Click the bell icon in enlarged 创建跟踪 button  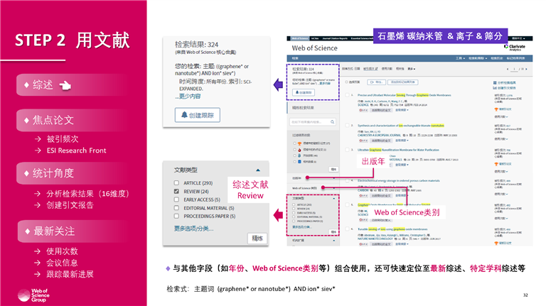[184, 115]
